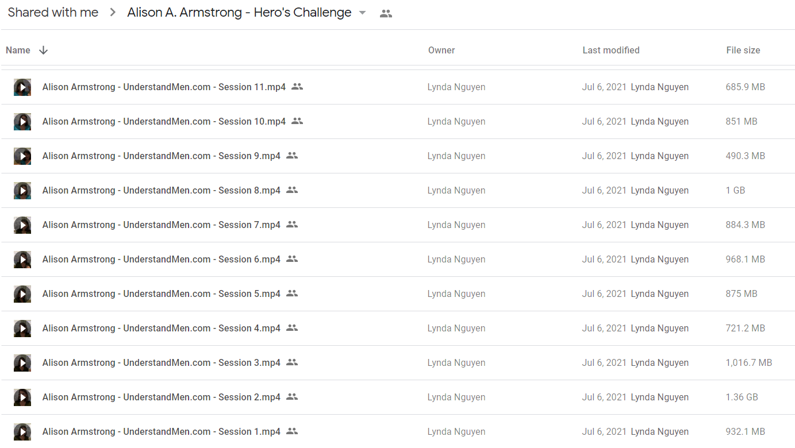Click the shared people icon next to Session 5.mp4
This screenshot has width=795, height=448.
pos(292,293)
